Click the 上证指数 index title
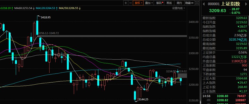 coord(230,4)
